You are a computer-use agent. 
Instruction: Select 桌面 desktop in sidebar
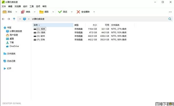coord(10,39)
